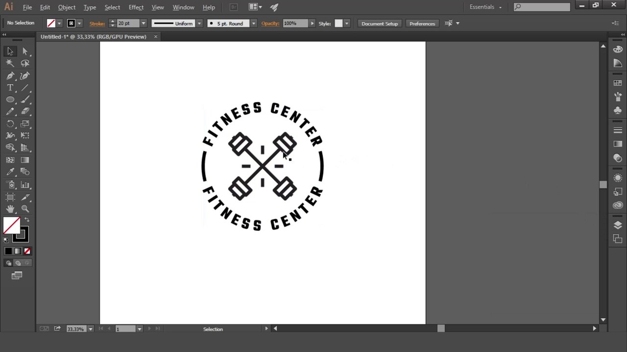
Task: Select the Scale tool
Action: [25, 124]
